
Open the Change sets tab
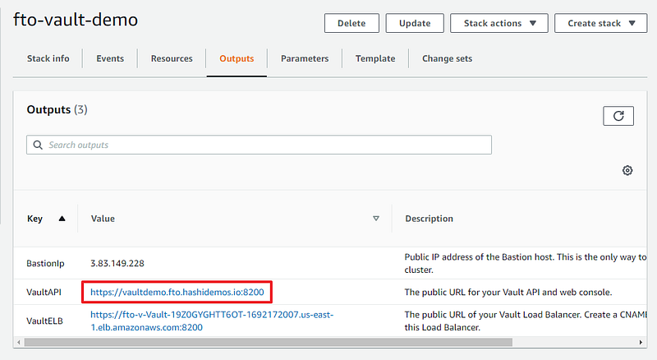tap(447, 58)
